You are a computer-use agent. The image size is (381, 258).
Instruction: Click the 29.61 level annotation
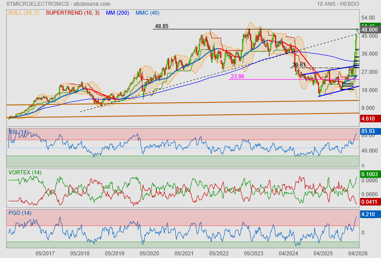(299, 65)
